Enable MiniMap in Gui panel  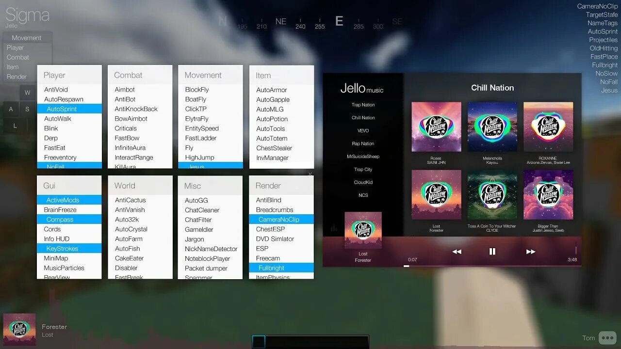click(69, 258)
